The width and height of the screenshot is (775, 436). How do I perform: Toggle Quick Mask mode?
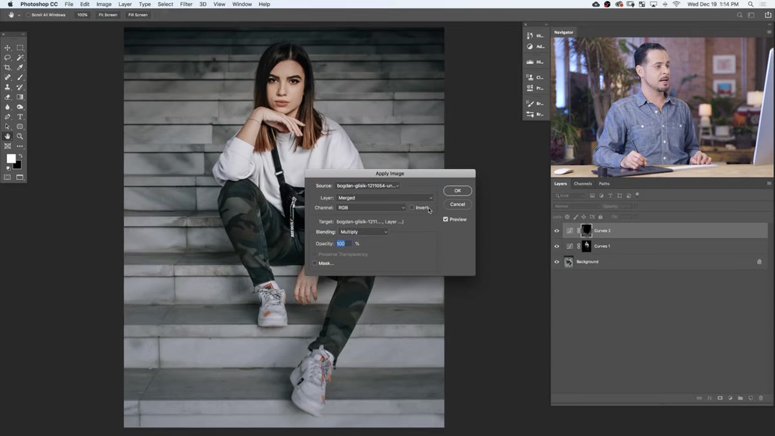click(8, 177)
